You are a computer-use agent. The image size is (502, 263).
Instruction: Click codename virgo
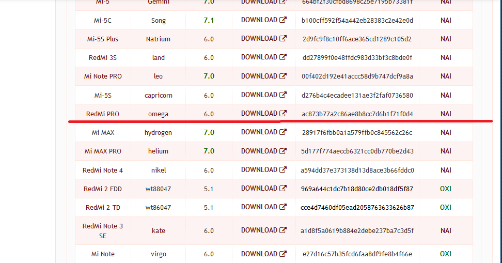[x=159, y=254]
